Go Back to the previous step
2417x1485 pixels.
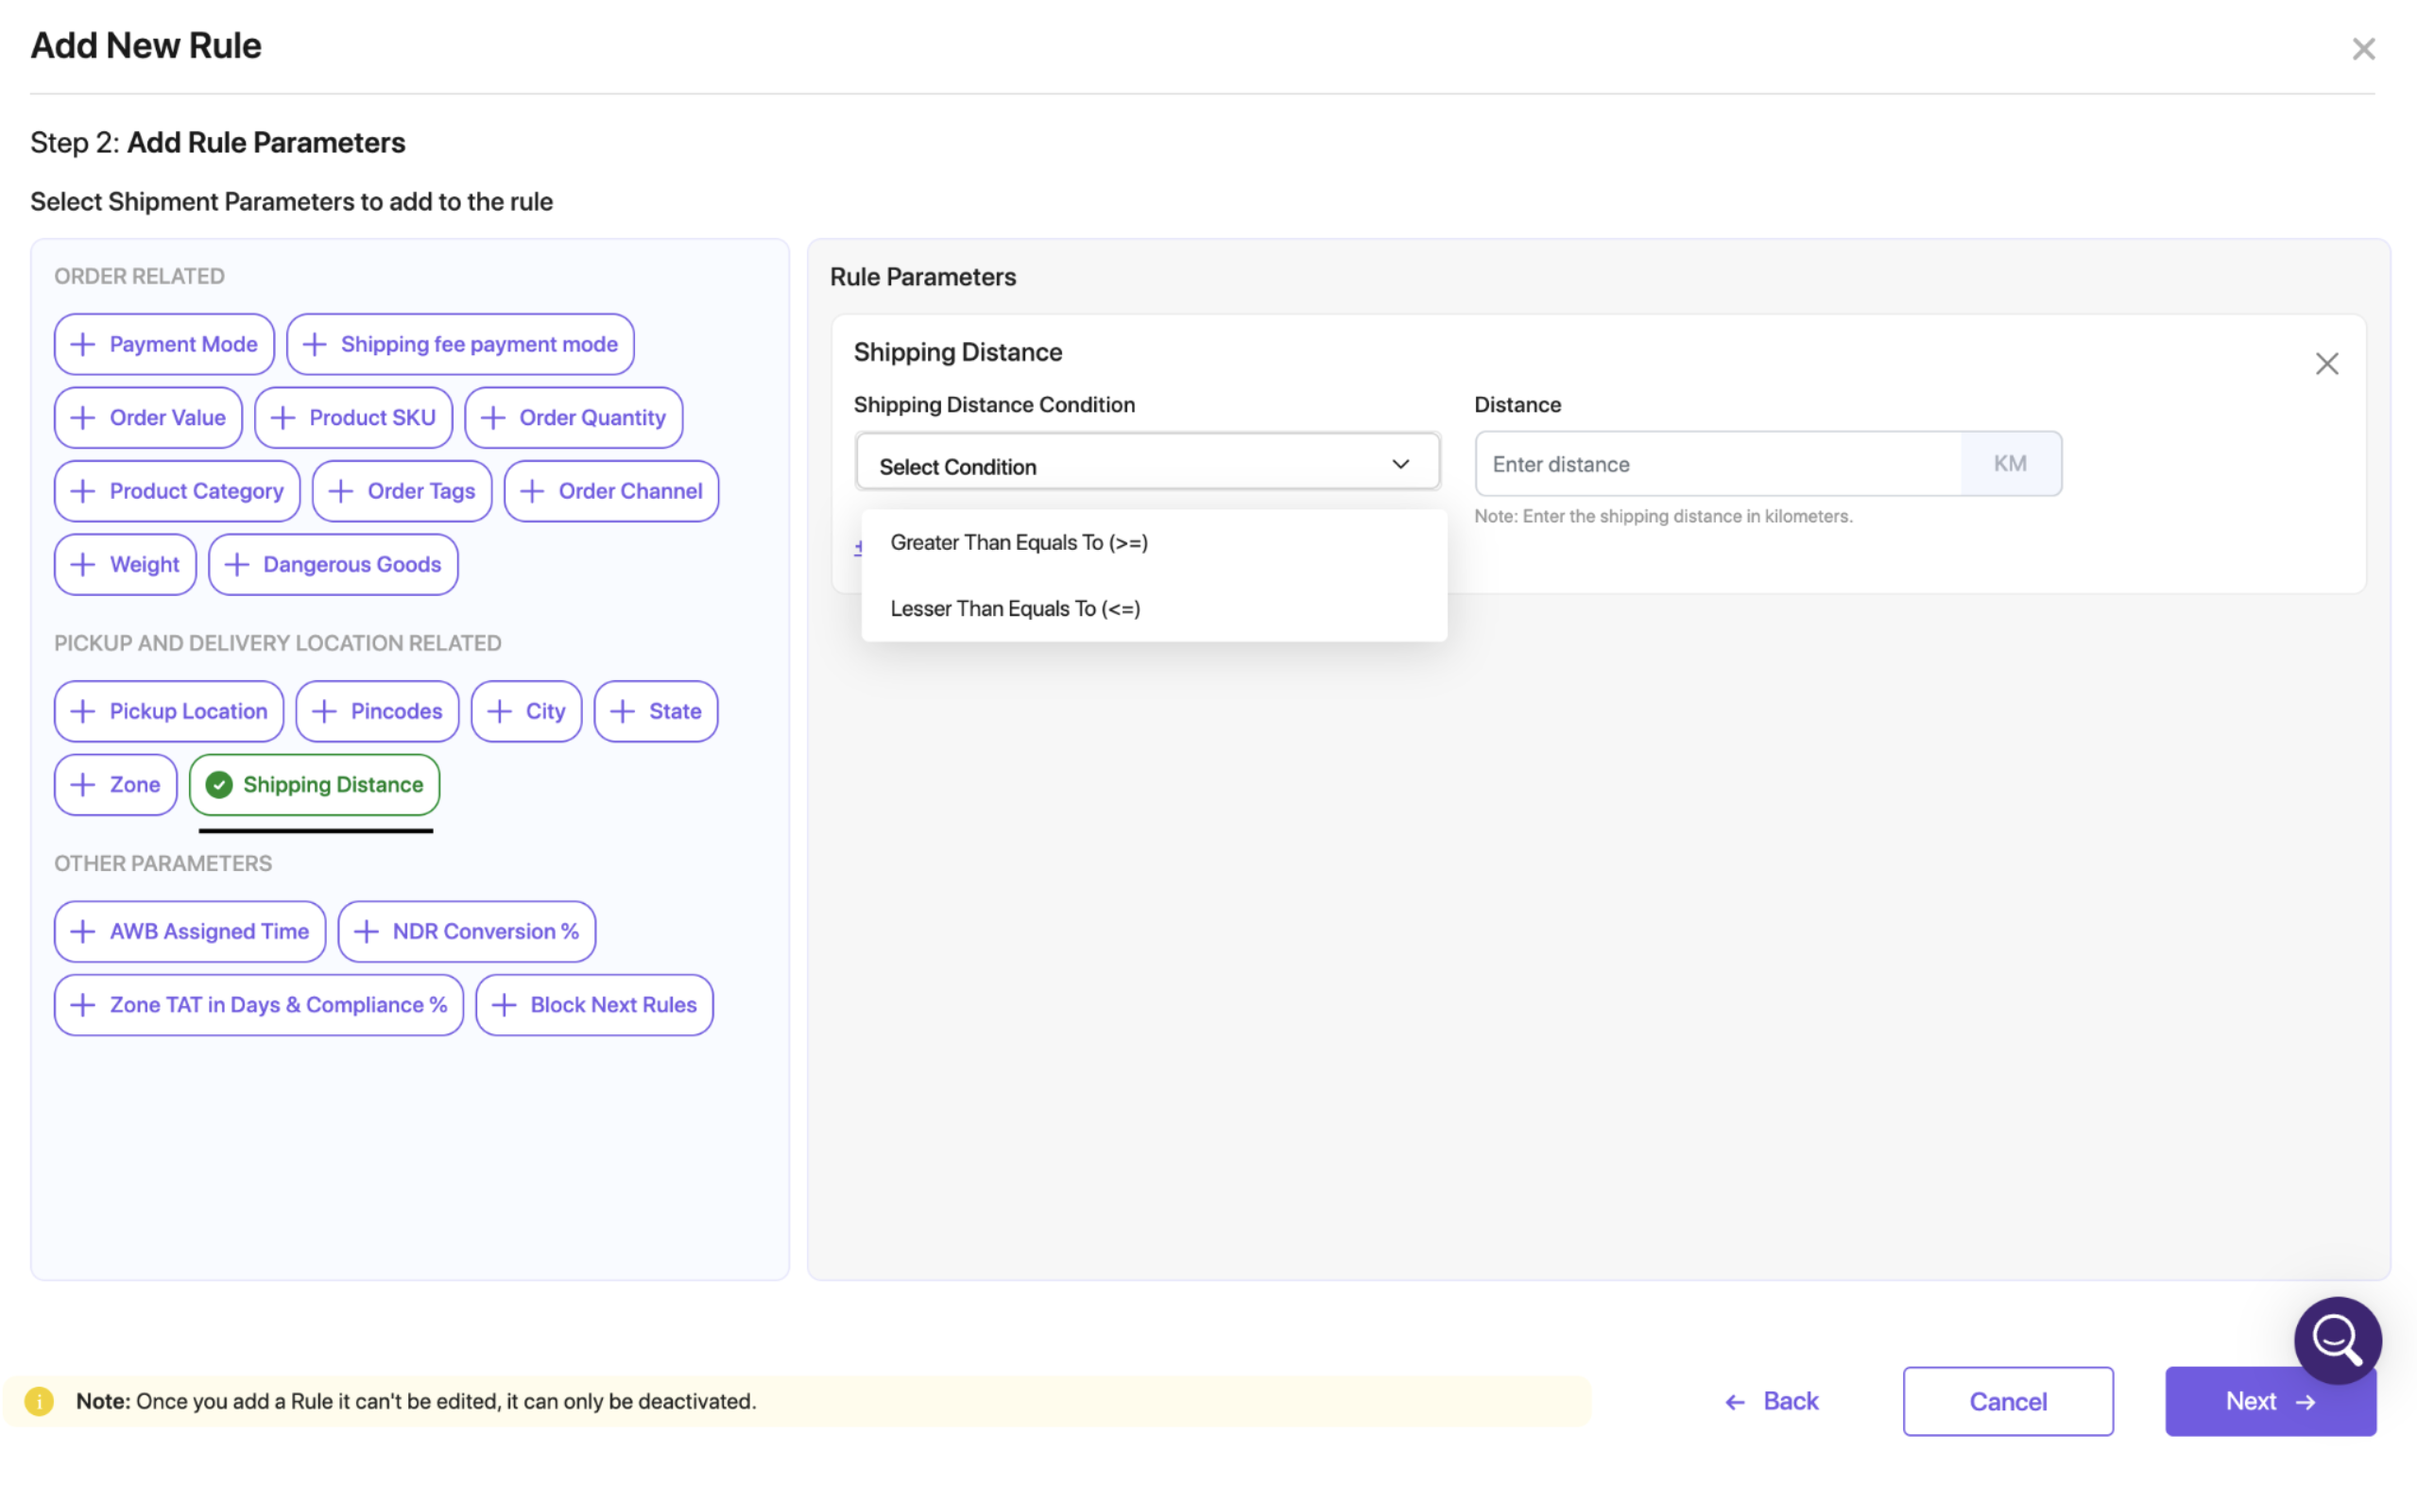pos(1771,1402)
